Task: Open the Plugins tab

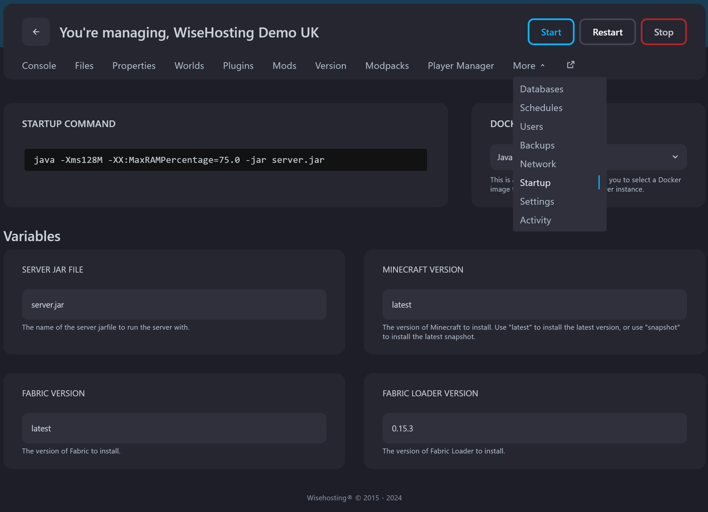Action: (x=238, y=66)
